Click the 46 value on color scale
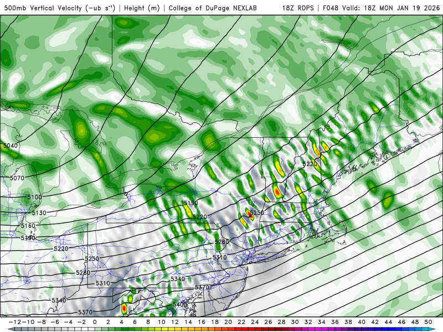Viewport: 443px width, 332px height. [402, 322]
